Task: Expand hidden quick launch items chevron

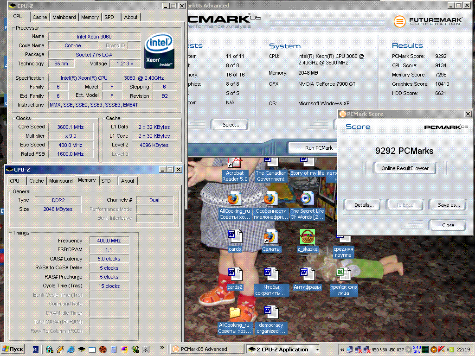Action: [162, 348]
